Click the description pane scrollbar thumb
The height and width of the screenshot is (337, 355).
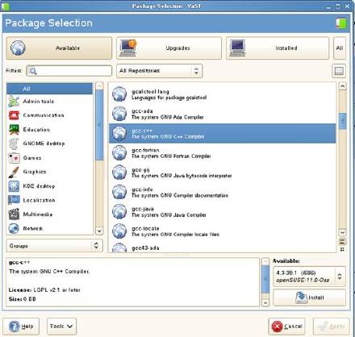pos(265,279)
